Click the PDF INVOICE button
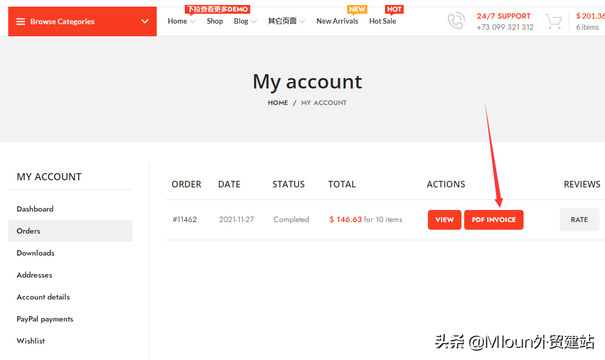The height and width of the screenshot is (360, 605). [493, 219]
